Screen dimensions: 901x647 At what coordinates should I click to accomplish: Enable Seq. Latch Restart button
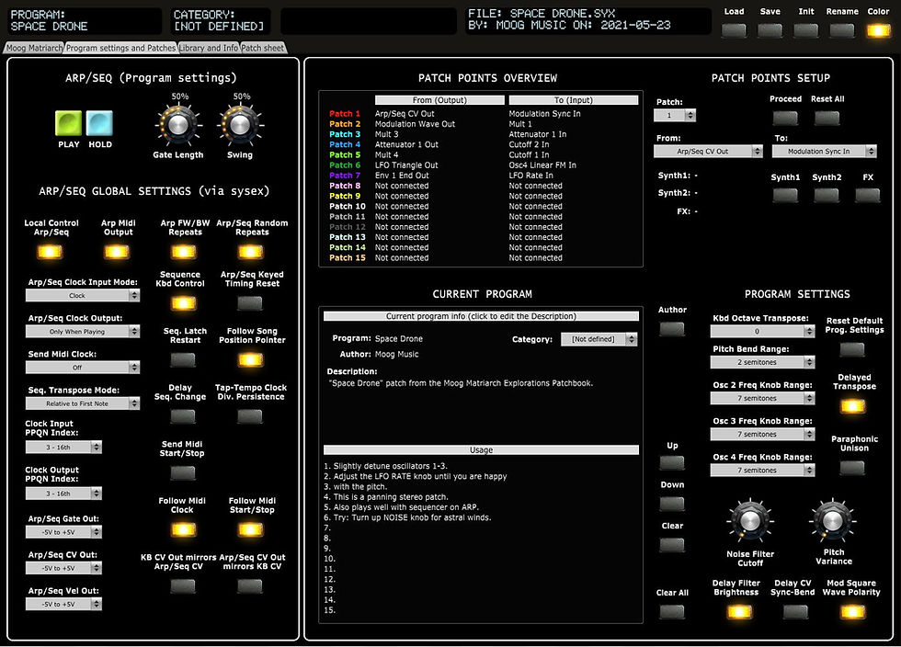184,359
